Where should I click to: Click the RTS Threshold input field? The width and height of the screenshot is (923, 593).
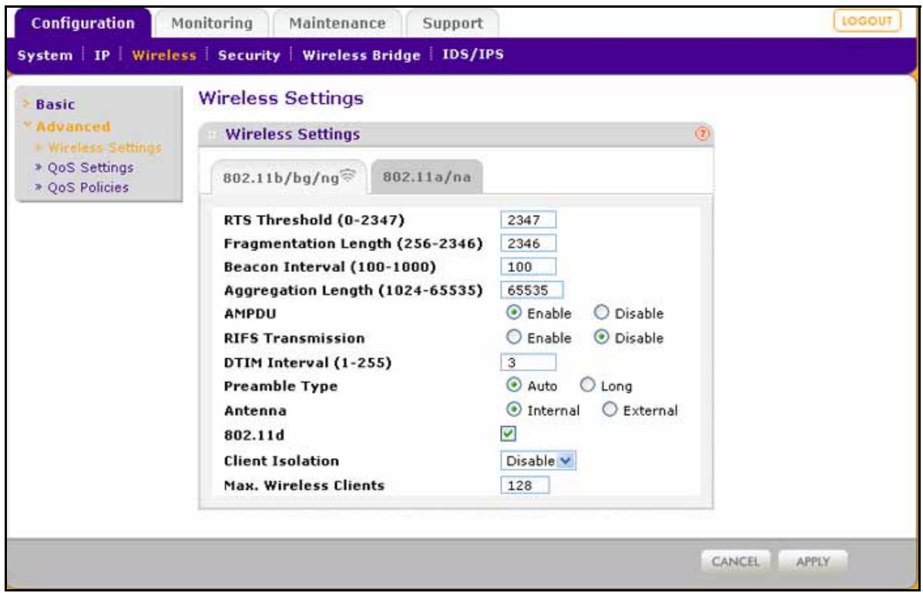[x=529, y=220]
